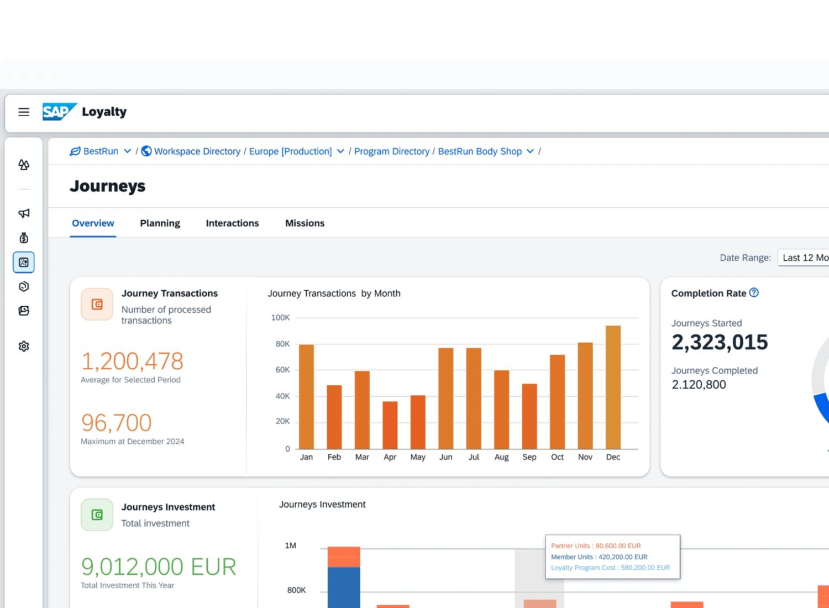Screen dimensions: 829x608
Task: Click the image folder icon in sidebar
Action: [x=24, y=311]
